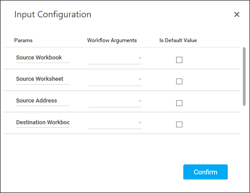Check default value for Source Worksheet
The width and height of the screenshot is (250, 193).
[x=179, y=81]
